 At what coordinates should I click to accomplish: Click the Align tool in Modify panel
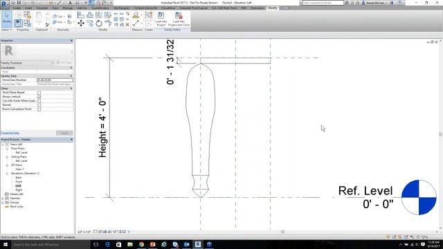coord(81,15)
